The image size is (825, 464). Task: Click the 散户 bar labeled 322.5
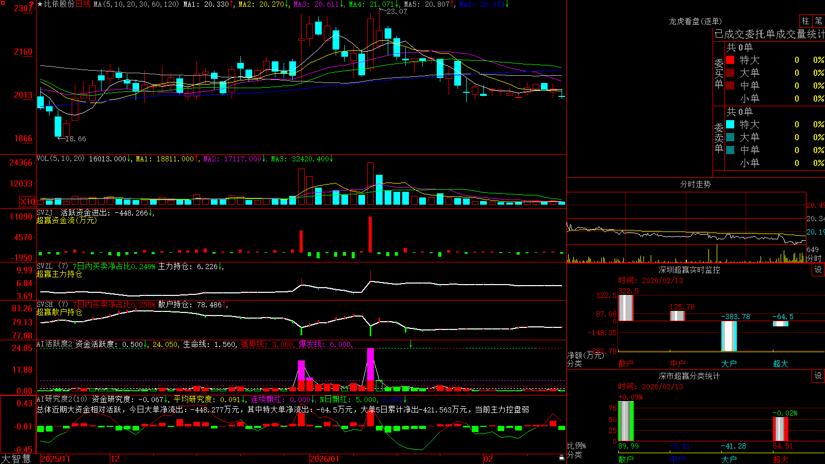[x=625, y=308]
